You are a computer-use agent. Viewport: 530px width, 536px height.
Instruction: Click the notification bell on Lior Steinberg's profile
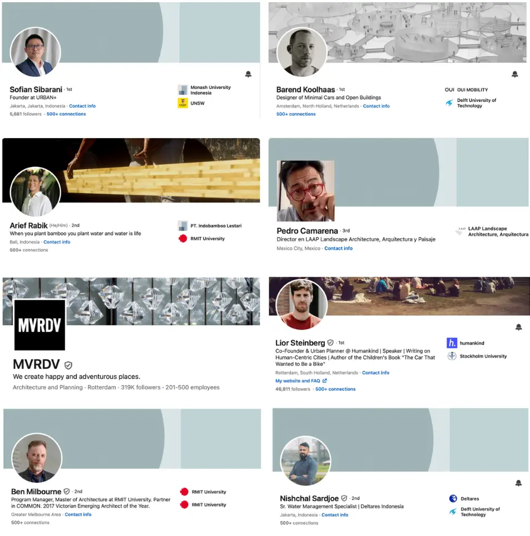click(x=518, y=327)
